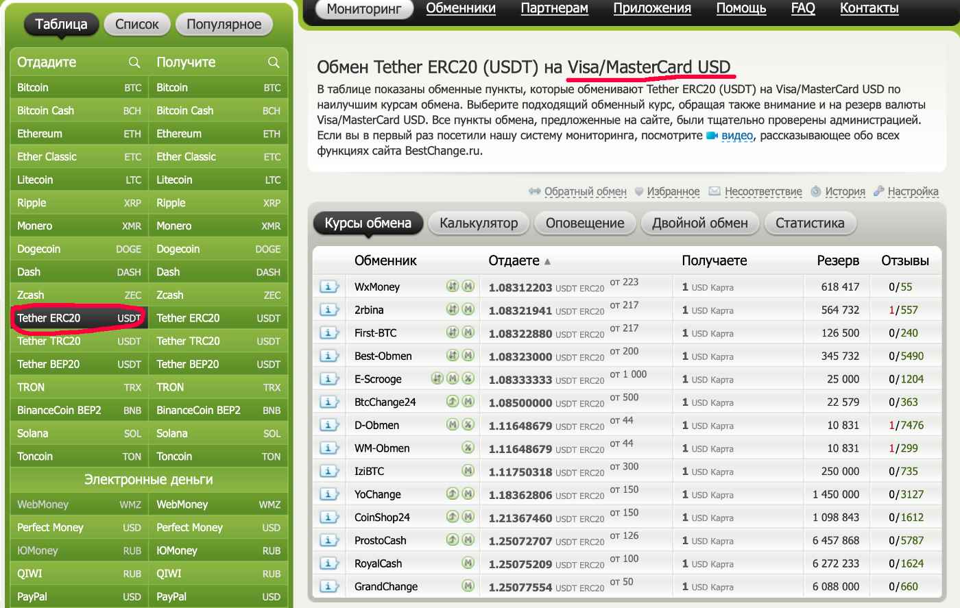Click the Обратный обмен link
Image resolution: width=960 pixels, height=608 pixels.
[x=586, y=191]
